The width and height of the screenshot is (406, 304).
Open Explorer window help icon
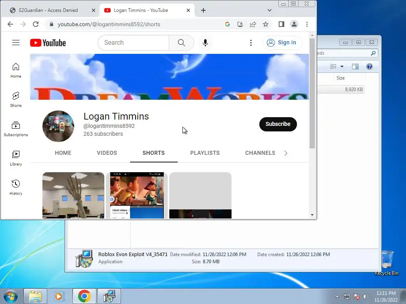point(370,66)
